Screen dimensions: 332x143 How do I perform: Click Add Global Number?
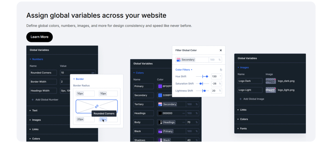pos(45,99)
